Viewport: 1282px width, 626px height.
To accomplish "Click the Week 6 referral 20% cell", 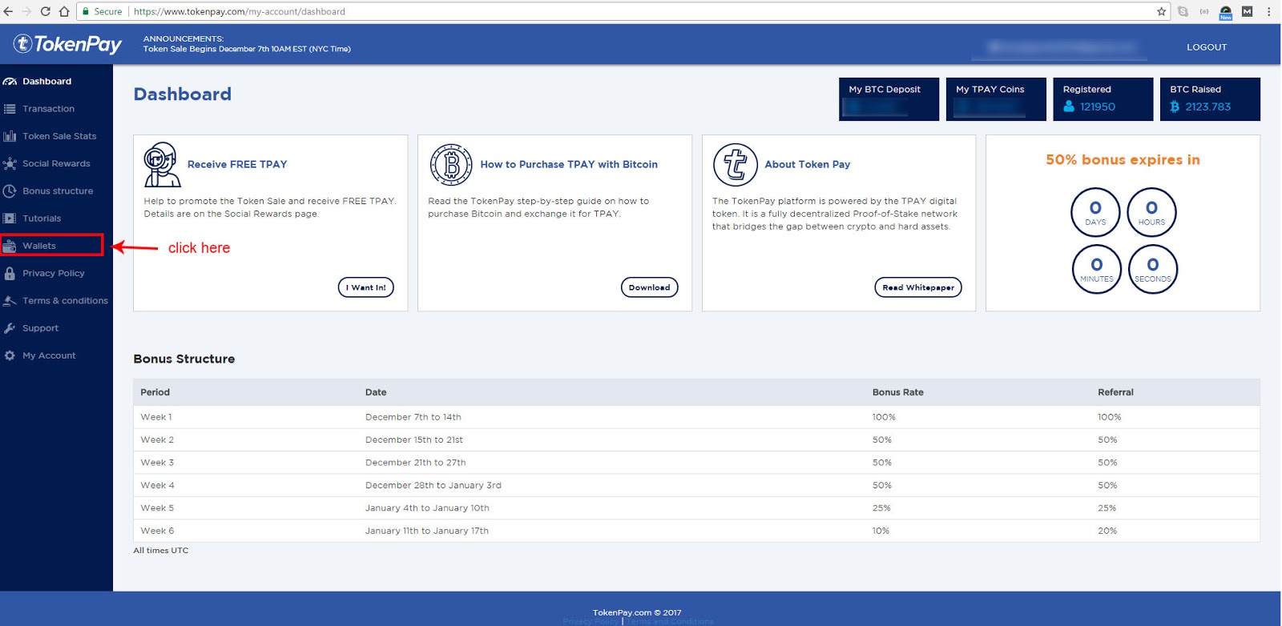I will tap(1107, 531).
